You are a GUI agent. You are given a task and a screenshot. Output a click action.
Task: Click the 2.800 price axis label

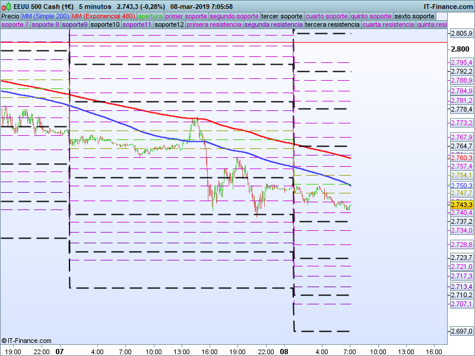[460, 49]
